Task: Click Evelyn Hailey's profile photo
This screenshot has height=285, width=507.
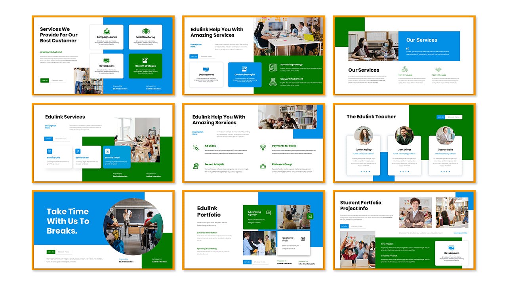Action: coord(363,135)
